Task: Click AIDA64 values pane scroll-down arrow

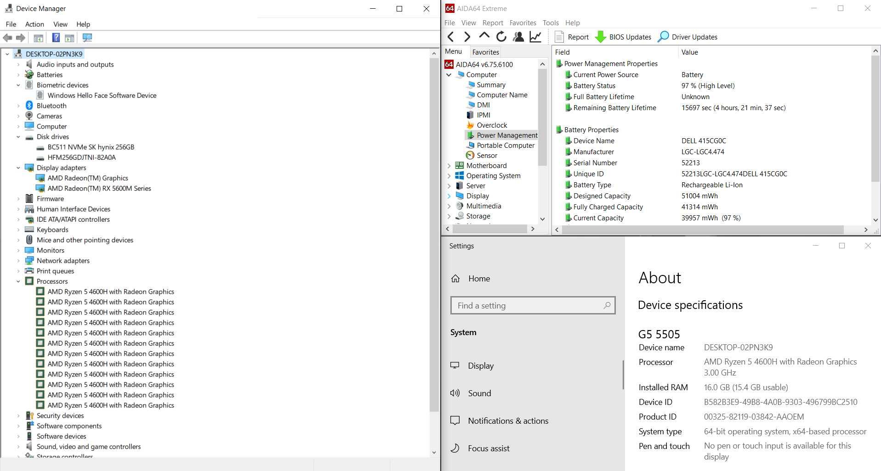Action: [x=875, y=220]
